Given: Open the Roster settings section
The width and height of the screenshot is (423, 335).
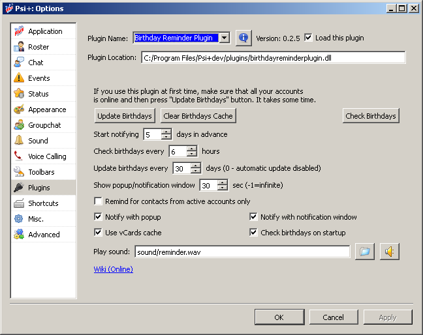Looking at the screenshot, I should tap(38, 47).
